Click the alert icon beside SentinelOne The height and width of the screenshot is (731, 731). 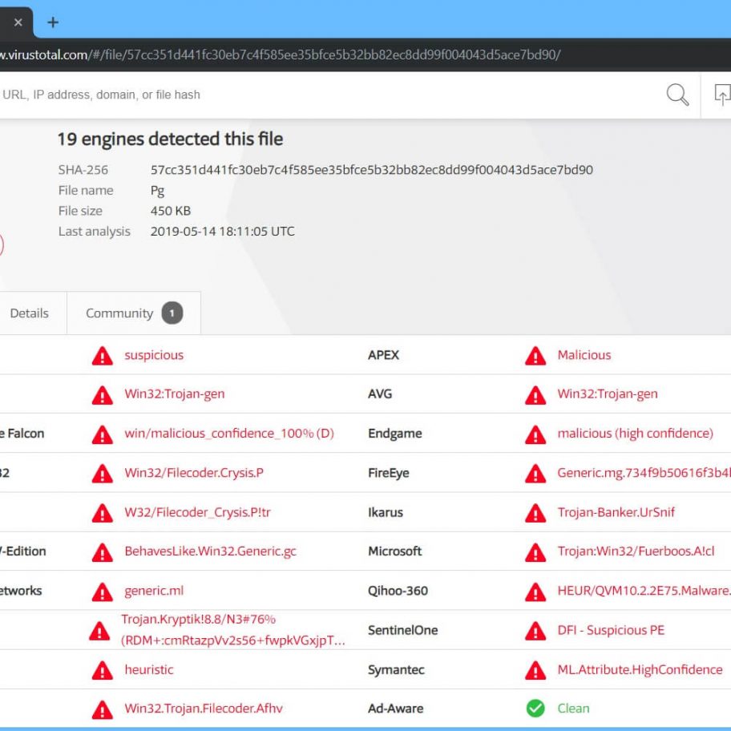pyautogui.click(x=535, y=630)
